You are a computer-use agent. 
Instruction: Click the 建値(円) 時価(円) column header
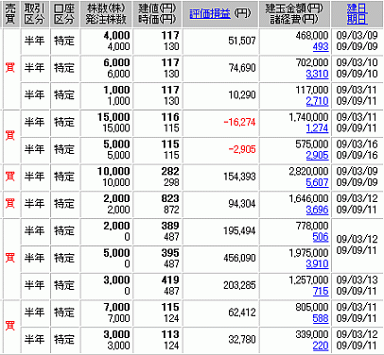coord(157,14)
